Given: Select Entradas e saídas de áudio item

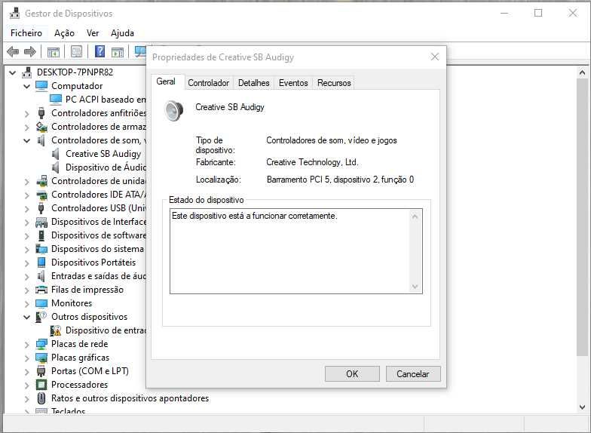Looking at the screenshot, I should click(x=99, y=276).
